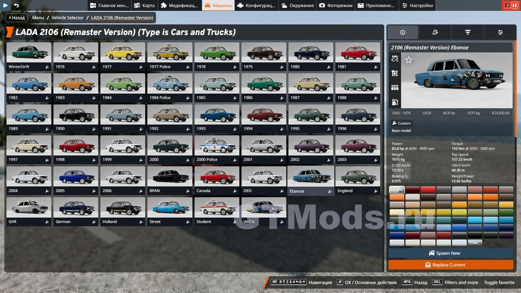Screen dimensions: 521x293
Task: Switch to the Машины tab
Action: pos(218,5)
